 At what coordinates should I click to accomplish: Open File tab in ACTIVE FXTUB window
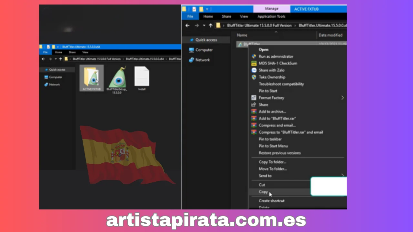click(190, 16)
